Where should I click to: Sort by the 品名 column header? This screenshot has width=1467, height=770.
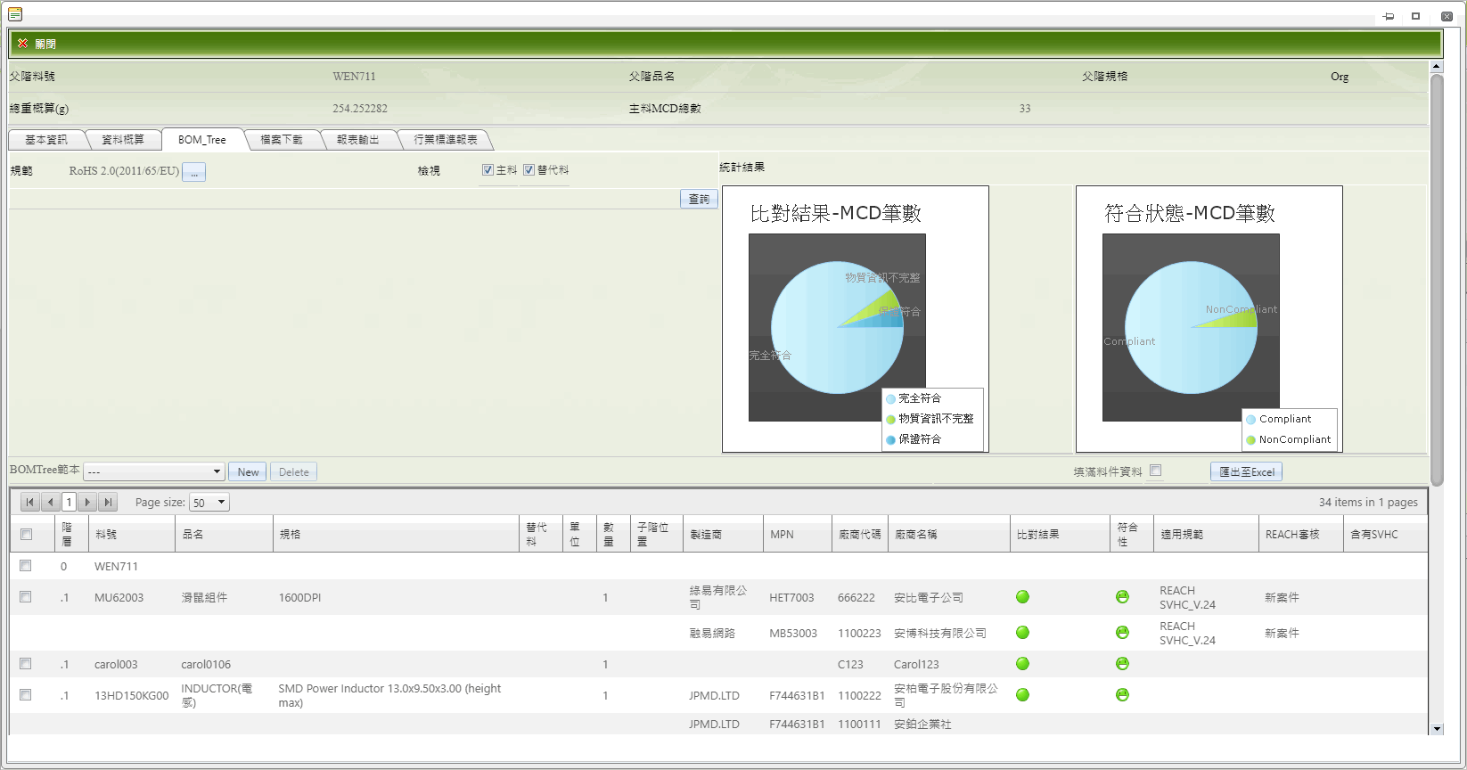point(193,535)
